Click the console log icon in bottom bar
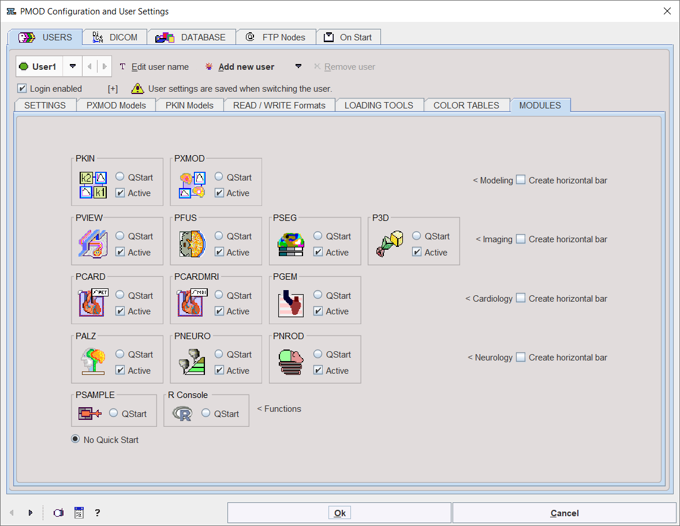Image resolution: width=680 pixels, height=526 pixels. tap(79, 513)
